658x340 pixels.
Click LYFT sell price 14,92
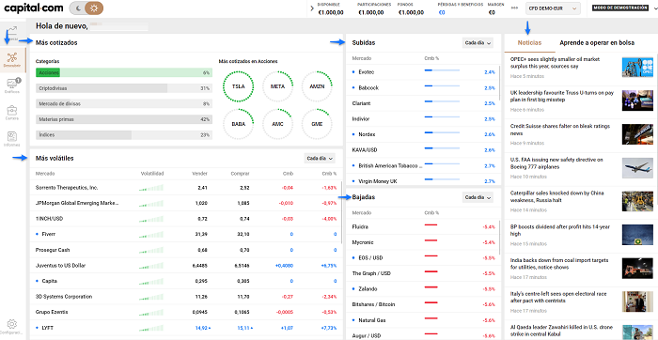click(203, 328)
